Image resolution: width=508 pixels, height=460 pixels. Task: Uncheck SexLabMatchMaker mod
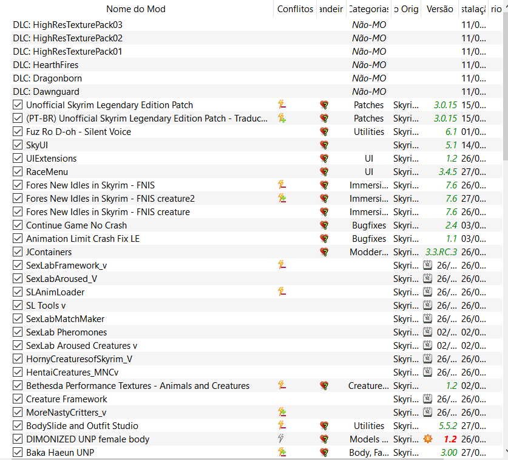pos(18,318)
